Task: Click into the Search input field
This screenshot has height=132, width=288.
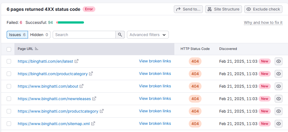Action: click(x=84, y=35)
